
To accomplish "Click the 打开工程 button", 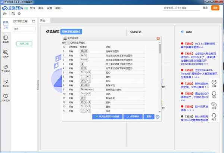I will pyautogui.click(x=24, y=44).
